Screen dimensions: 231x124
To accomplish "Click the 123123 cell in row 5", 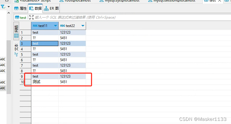I will pos(72,54).
